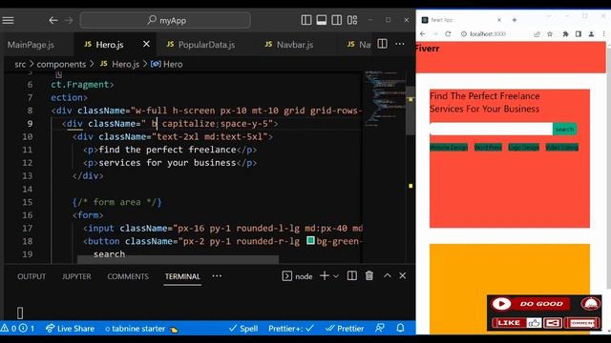611x343 pixels.
Task: Place cursor on line 11 paragraph text
Action: click(x=167, y=150)
